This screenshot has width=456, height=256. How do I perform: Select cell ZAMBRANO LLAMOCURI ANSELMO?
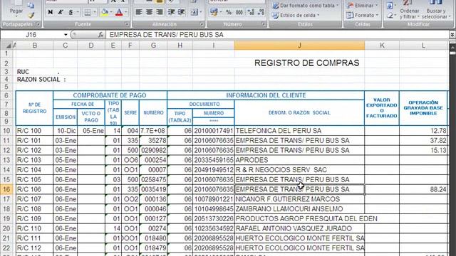(x=299, y=209)
